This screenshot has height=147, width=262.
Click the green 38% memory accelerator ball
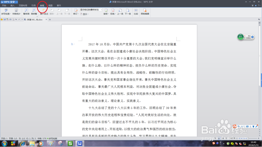click(241, 37)
